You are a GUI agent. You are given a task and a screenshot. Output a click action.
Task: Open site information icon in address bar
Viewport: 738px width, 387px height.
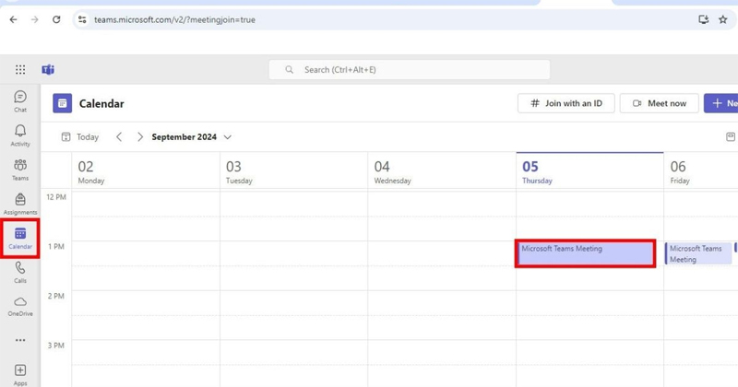(82, 19)
